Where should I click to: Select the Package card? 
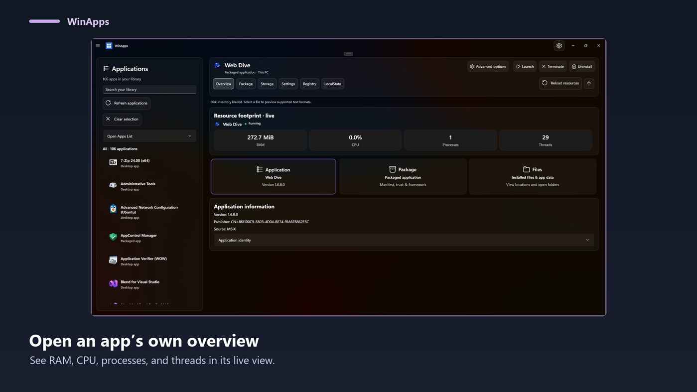[x=403, y=176]
